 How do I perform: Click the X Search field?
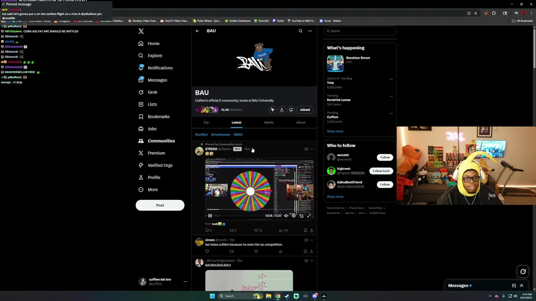click(360, 31)
